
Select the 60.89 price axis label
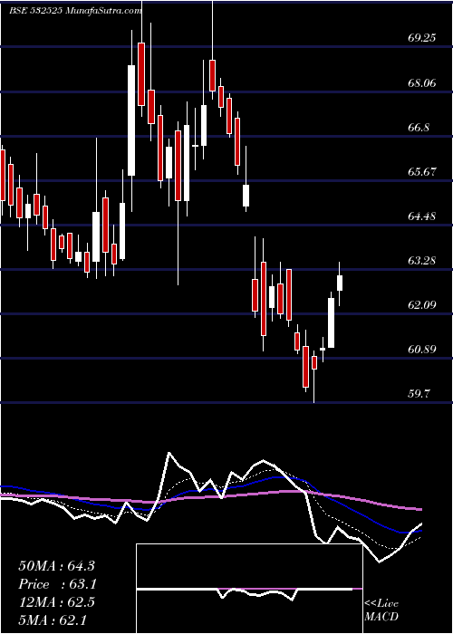421,349
